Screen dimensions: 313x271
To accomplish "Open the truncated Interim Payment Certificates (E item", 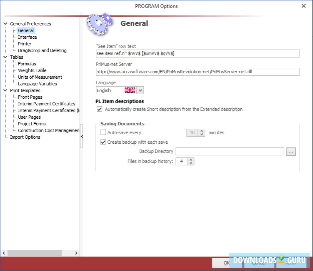I will click(49, 110).
